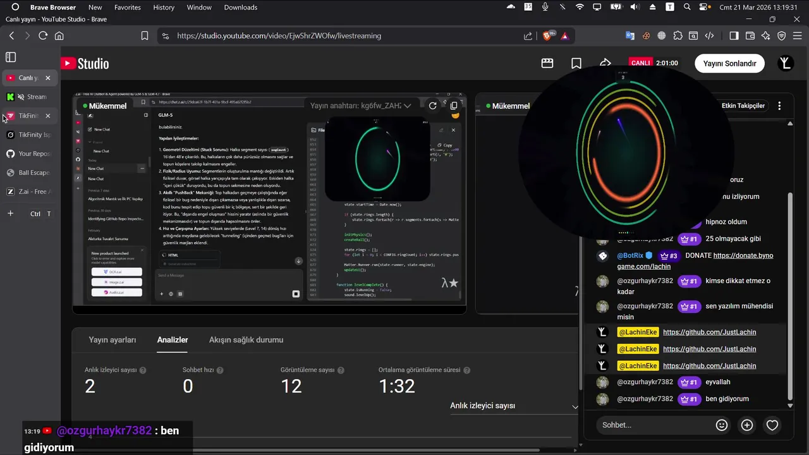The image size is (809, 455).
Task: Close the TikFinity tab
Action: pos(48,116)
